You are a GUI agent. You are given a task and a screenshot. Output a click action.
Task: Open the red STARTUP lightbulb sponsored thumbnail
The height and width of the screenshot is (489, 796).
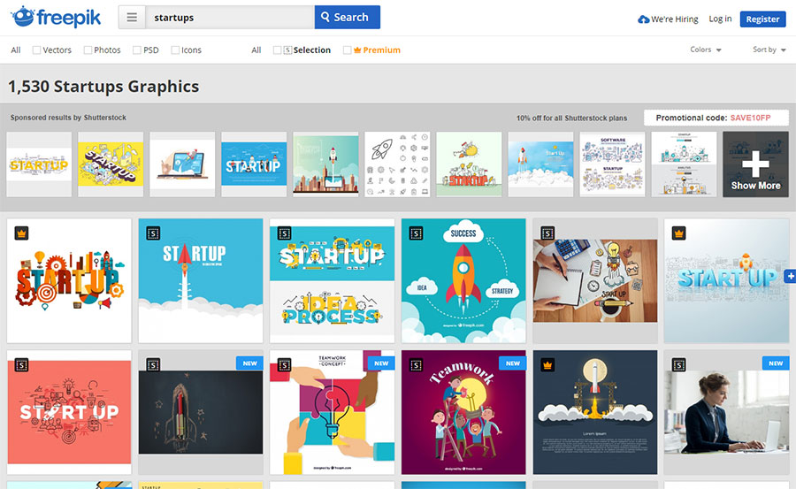click(469, 164)
